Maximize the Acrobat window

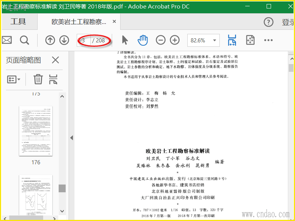(269, 6)
